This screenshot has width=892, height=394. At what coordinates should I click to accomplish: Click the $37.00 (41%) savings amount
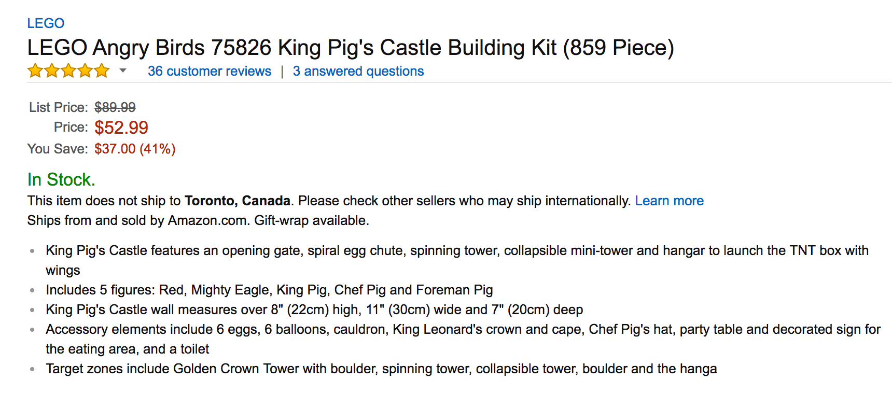pos(135,149)
